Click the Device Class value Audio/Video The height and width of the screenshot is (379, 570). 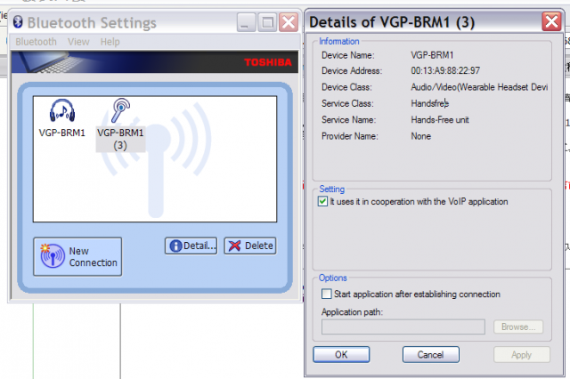coord(479,87)
